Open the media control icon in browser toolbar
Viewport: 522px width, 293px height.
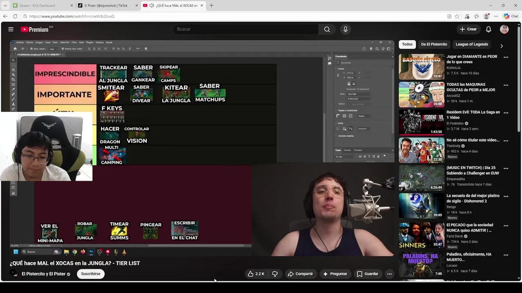(x=467, y=16)
